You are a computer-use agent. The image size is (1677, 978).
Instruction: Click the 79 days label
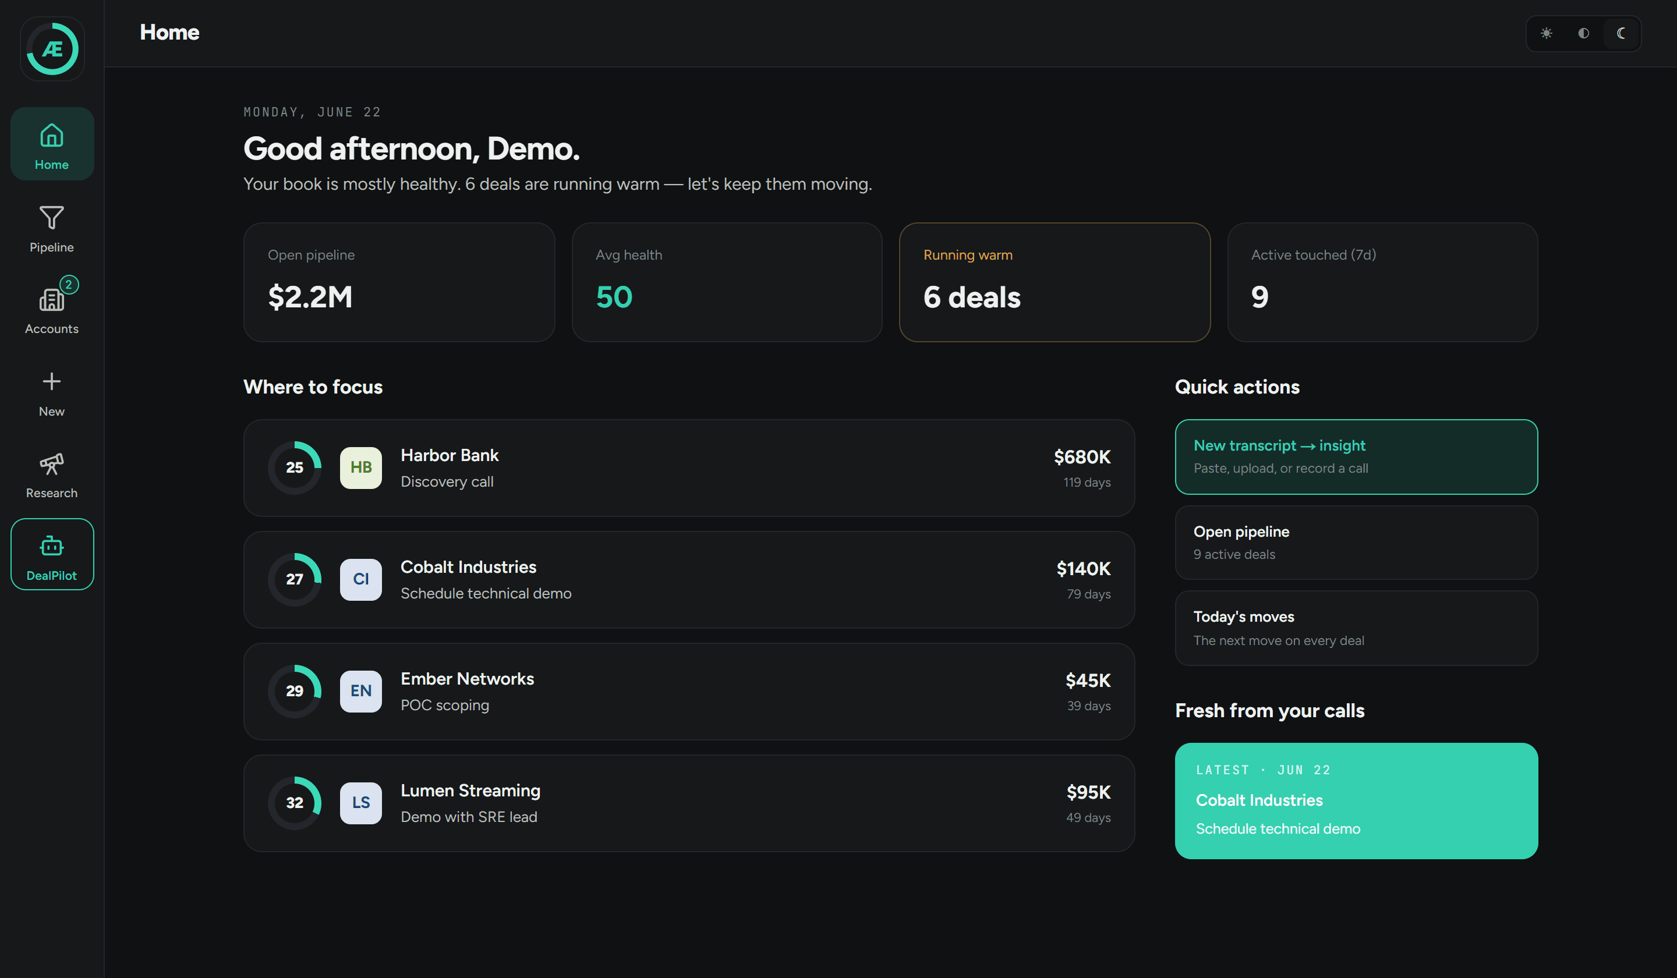pyautogui.click(x=1089, y=594)
